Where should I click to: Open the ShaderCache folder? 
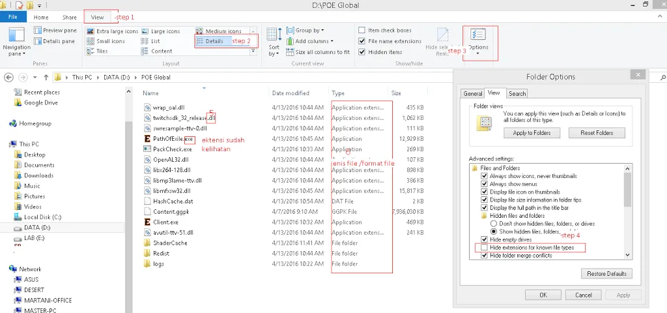tap(165, 243)
